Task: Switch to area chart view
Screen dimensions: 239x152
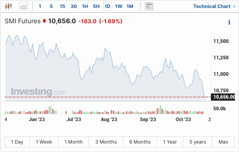Action: point(24,6)
